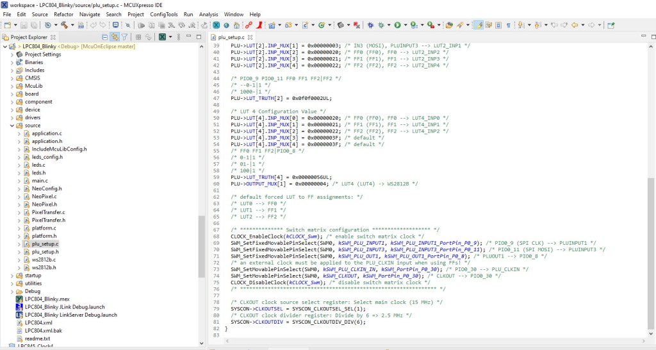Click the yellow back navigation arrow
Screen dimensions: 656x350
[574, 26]
